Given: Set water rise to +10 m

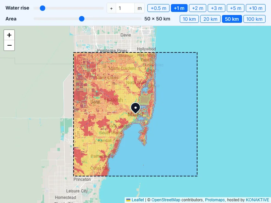Looking at the screenshot, I should coord(256,8).
